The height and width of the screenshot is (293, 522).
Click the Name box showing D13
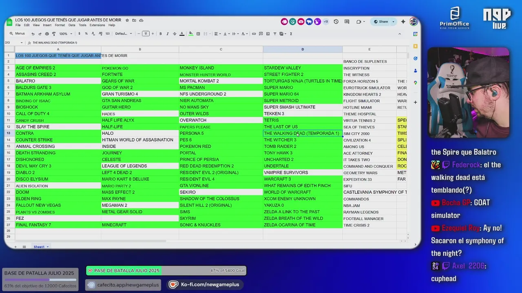14,43
